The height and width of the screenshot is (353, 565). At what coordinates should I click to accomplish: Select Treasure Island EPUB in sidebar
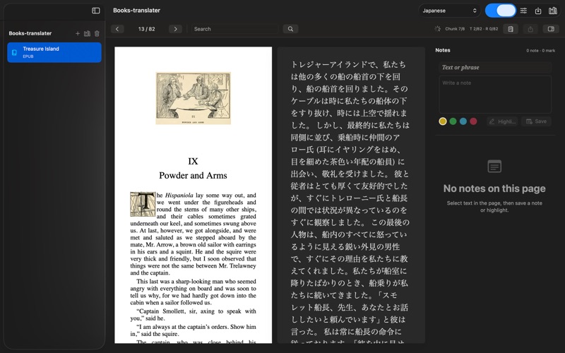pos(54,52)
